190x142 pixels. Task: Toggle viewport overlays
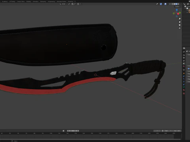tap(165, 4)
